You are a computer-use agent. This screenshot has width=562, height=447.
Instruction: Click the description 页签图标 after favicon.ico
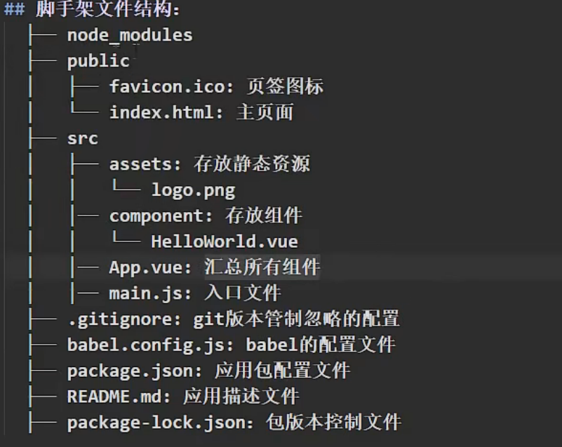[x=285, y=86]
